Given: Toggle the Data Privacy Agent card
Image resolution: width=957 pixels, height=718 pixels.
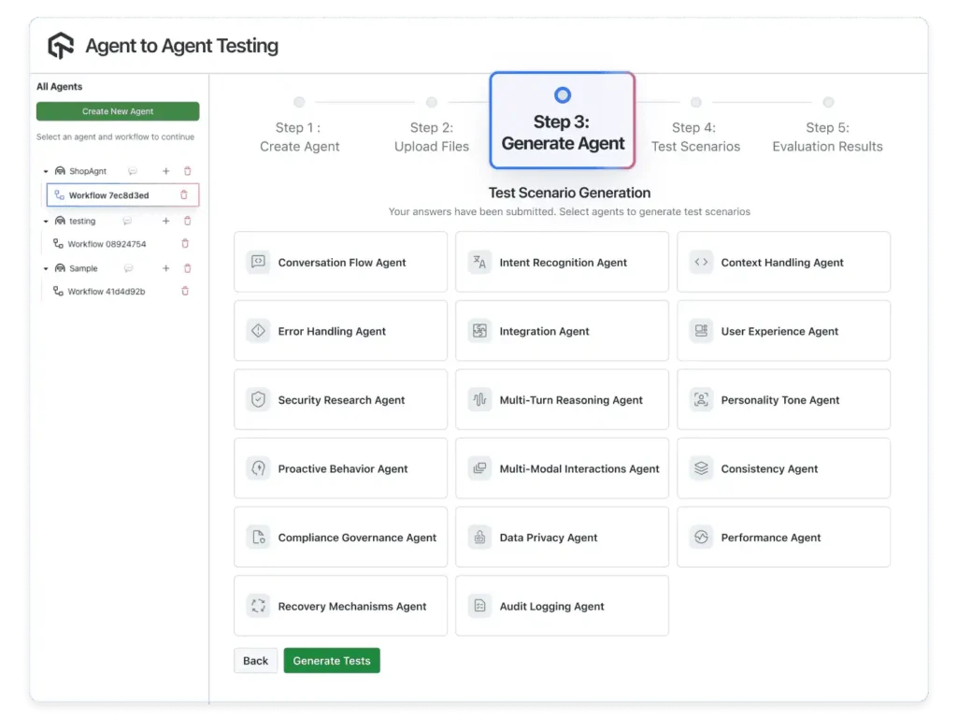Looking at the screenshot, I should coord(562,538).
